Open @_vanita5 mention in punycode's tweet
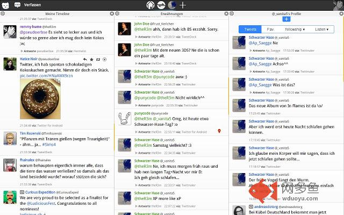This screenshot has width=344, height=215. (x=162, y=119)
